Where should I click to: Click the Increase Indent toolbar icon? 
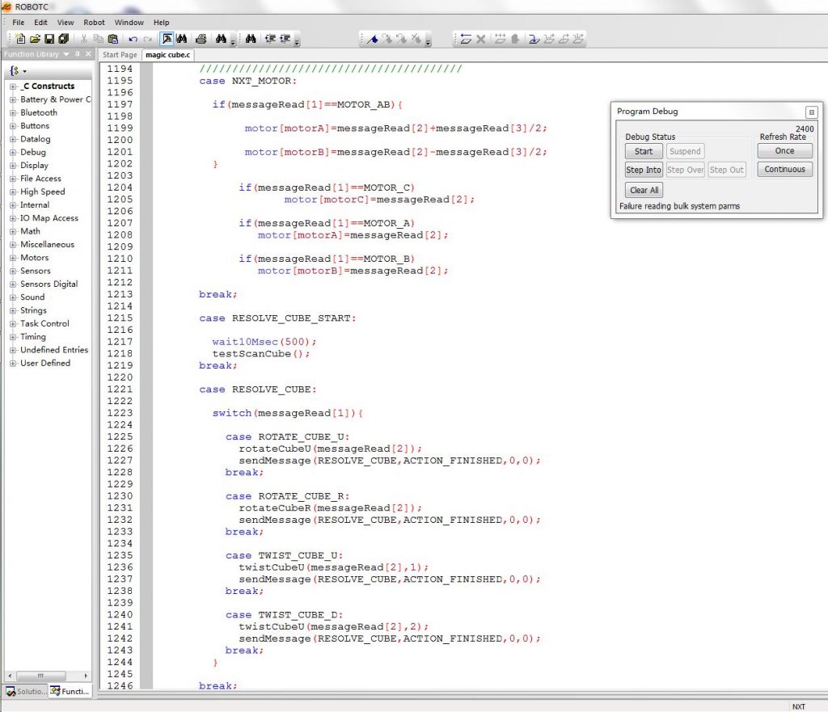tap(286, 39)
